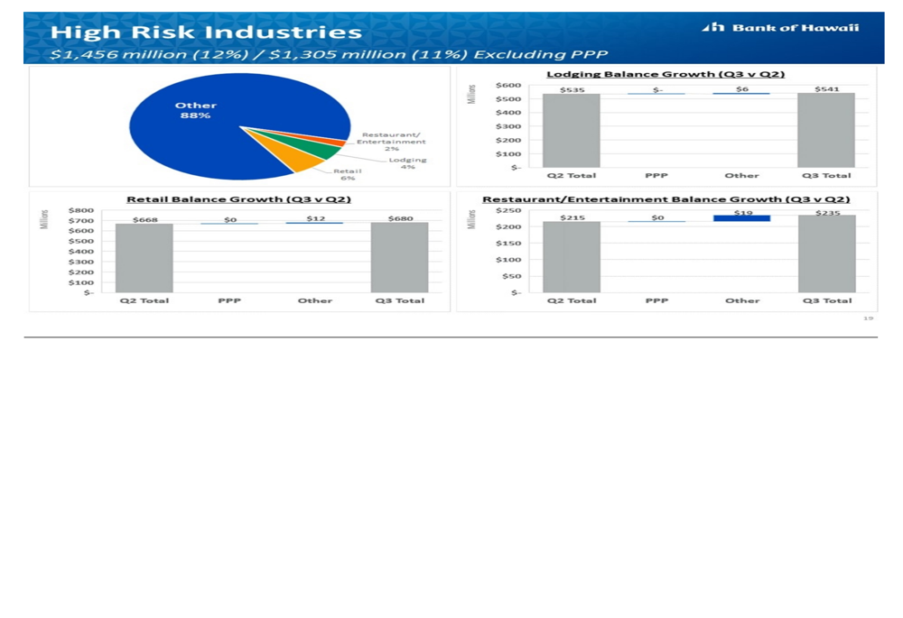Click the Lodging 4% pie label
The image size is (903, 618).
click(x=407, y=163)
